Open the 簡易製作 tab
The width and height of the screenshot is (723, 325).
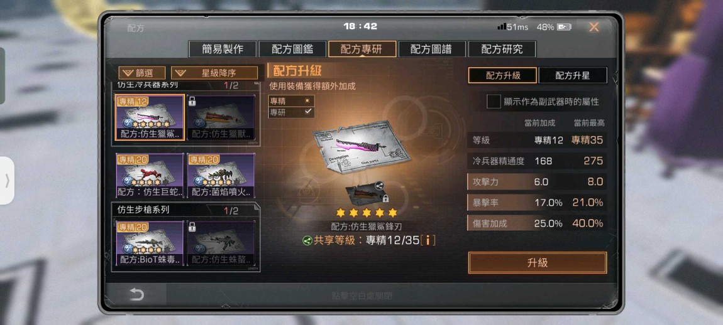(x=223, y=50)
